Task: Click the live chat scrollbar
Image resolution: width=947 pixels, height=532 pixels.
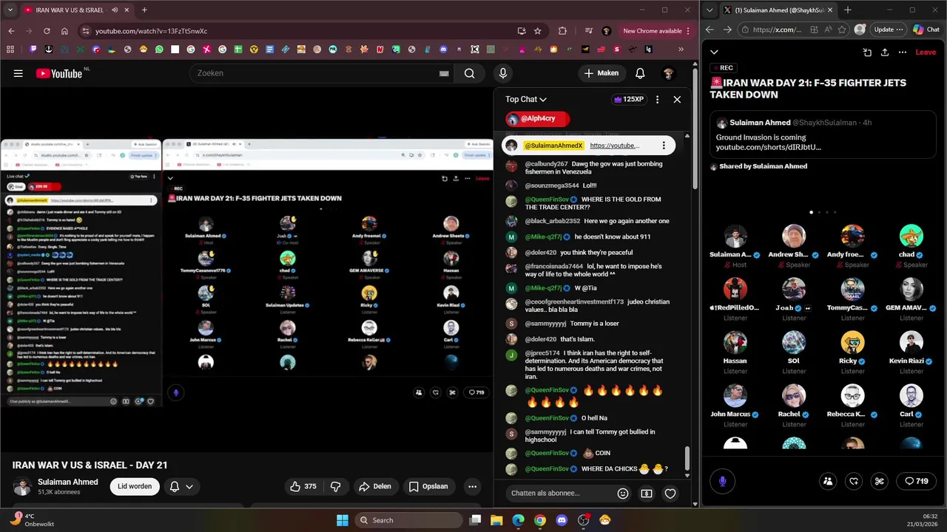Action: tap(687, 457)
